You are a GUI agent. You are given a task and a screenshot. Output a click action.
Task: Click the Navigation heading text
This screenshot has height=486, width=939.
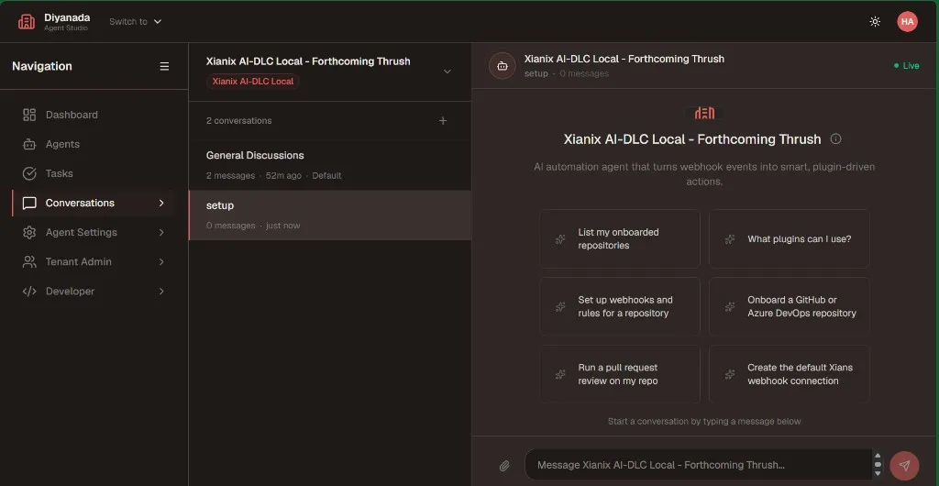coord(42,66)
